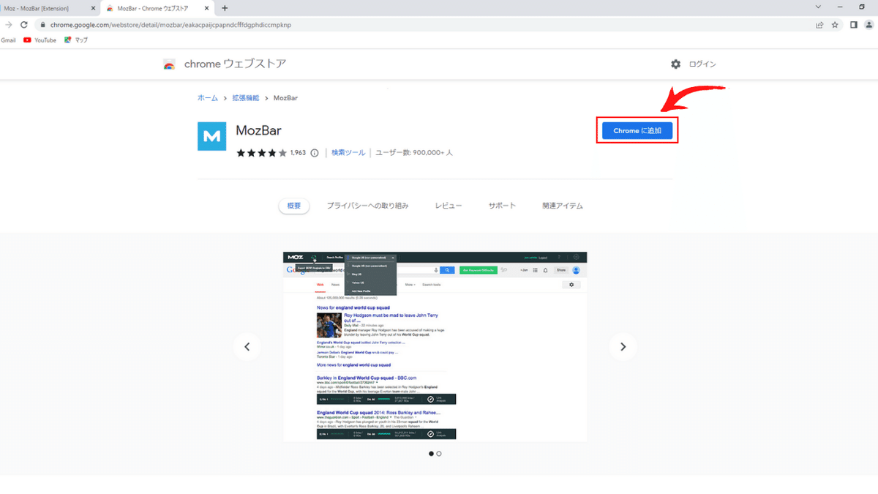Screen dimensions: 878x494
Task: Show the next screenshot with right arrow
Action: (623, 347)
